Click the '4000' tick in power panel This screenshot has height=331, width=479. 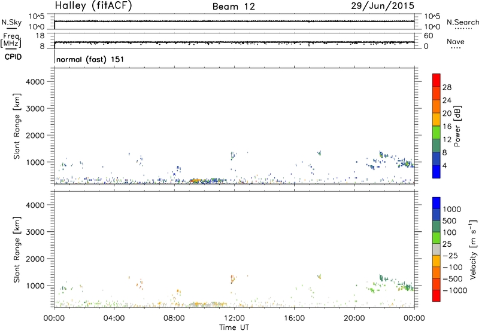point(35,82)
